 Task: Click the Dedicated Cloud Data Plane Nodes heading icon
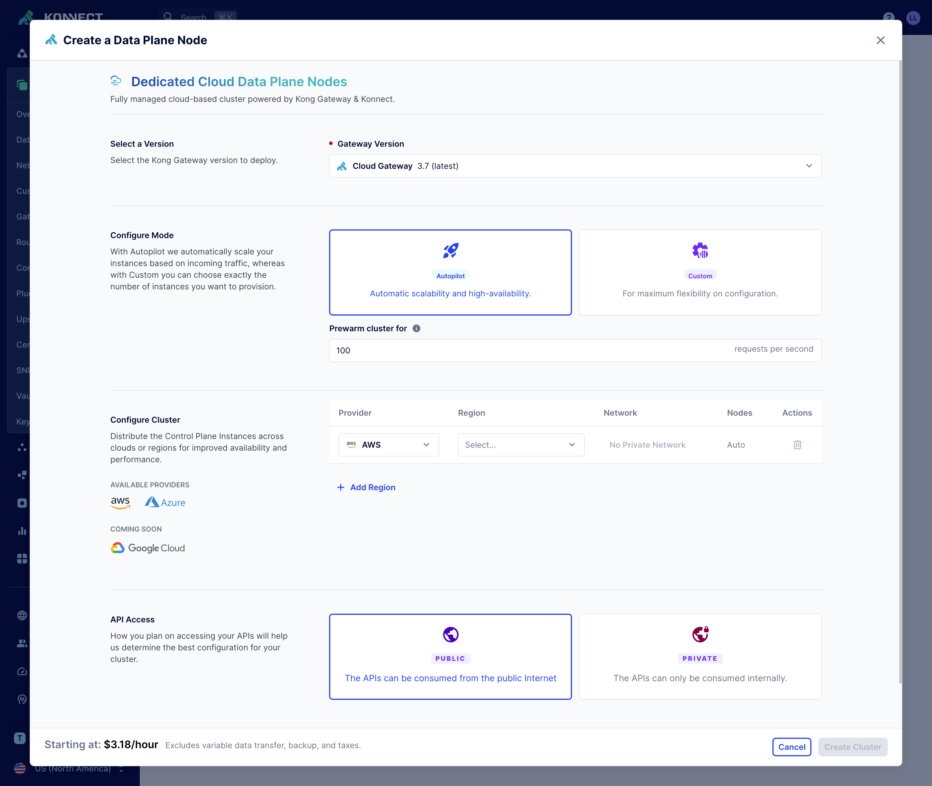click(x=116, y=80)
